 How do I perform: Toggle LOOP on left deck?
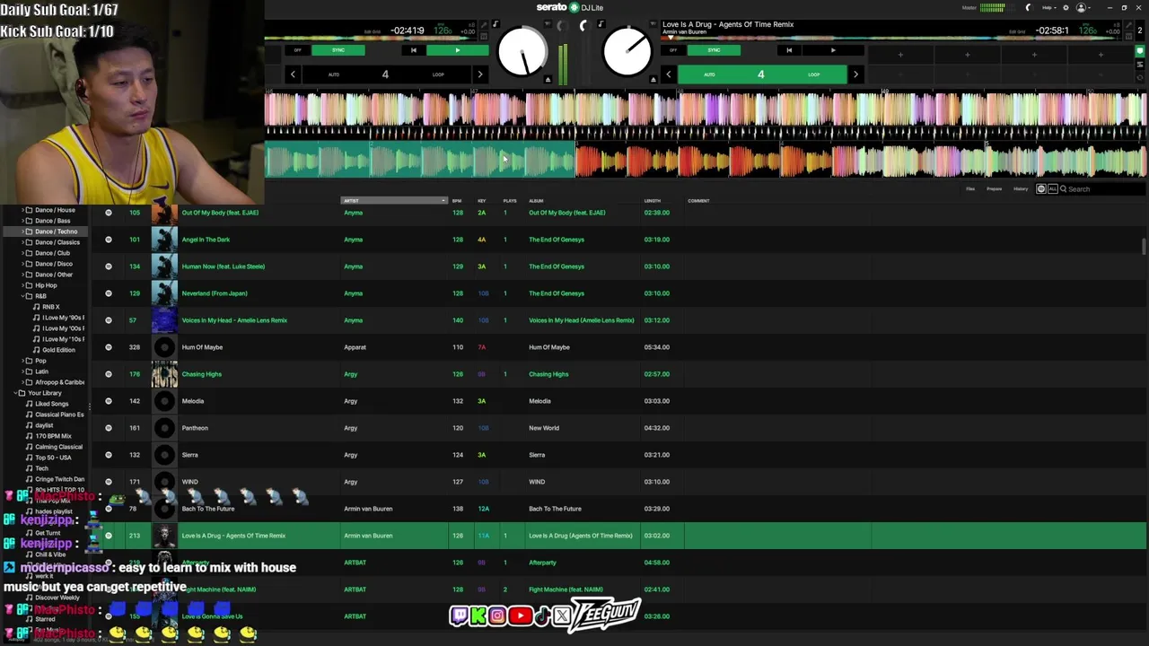(438, 74)
